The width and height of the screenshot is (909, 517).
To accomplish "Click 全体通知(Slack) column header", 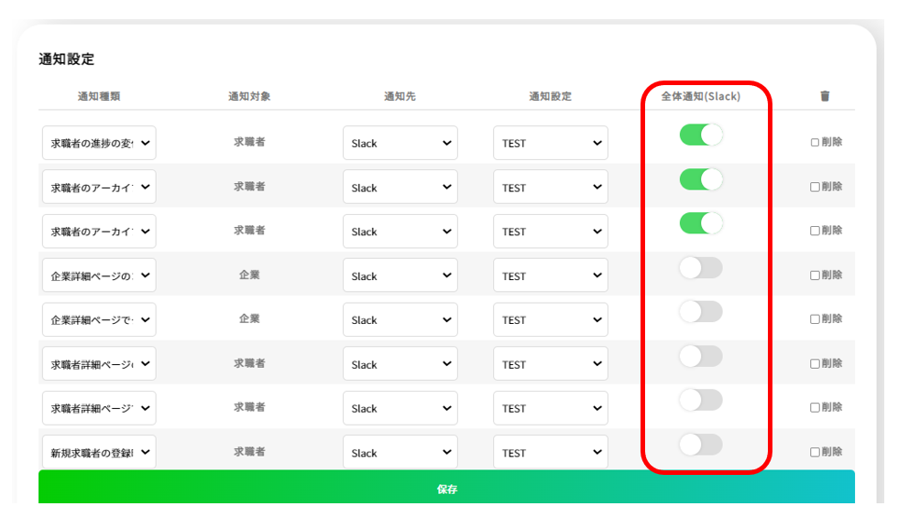I will (x=701, y=96).
